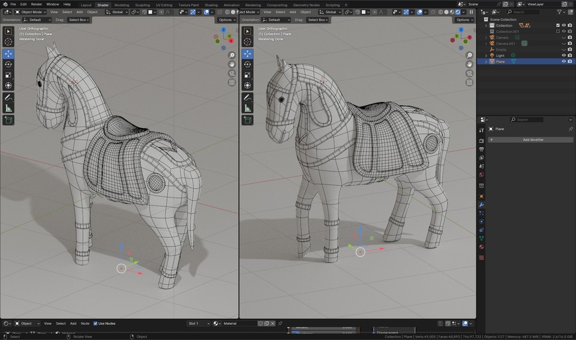The height and width of the screenshot is (340, 576).
Task: Open the Render menu
Action: click(x=37, y=4)
